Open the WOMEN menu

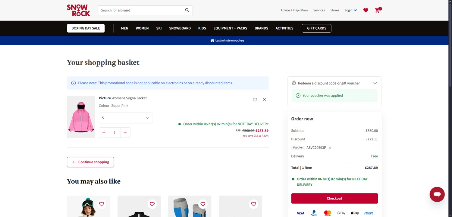142,28
